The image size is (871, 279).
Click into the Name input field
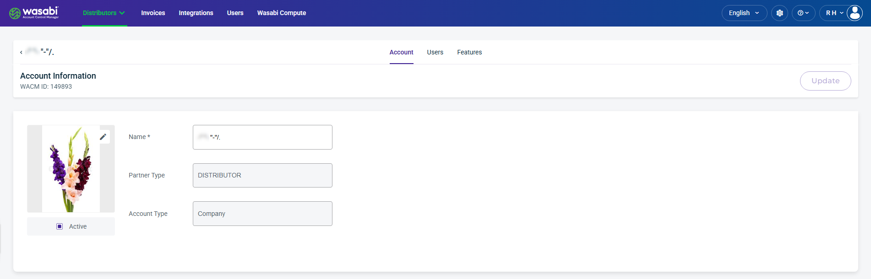click(262, 137)
